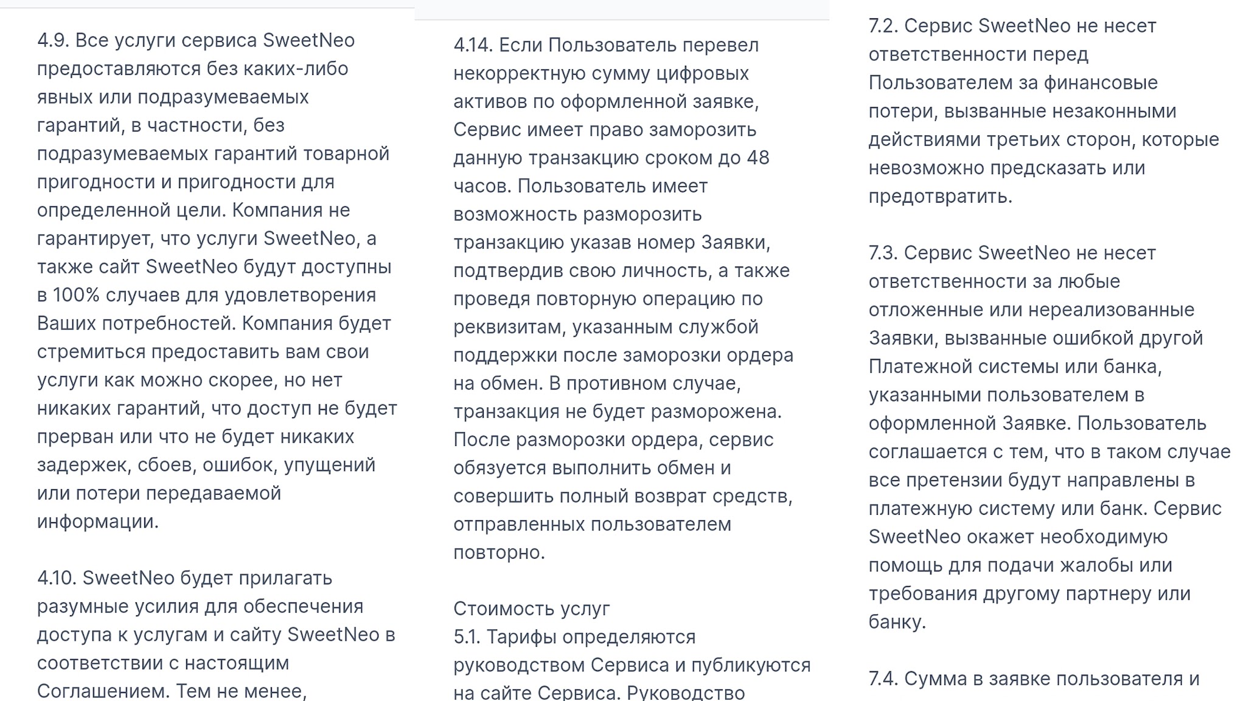1246x701 pixels.
Task: Click the text "Платежной системы или банка,"
Action: [1015, 366]
